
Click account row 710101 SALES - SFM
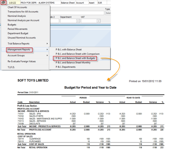click(x=90, y=114)
